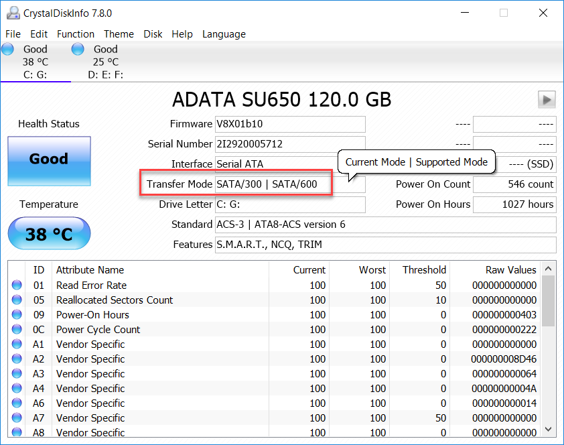Click the Good health status button
The width and height of the screenshot is (564, 445).
[x=49, y=160]
